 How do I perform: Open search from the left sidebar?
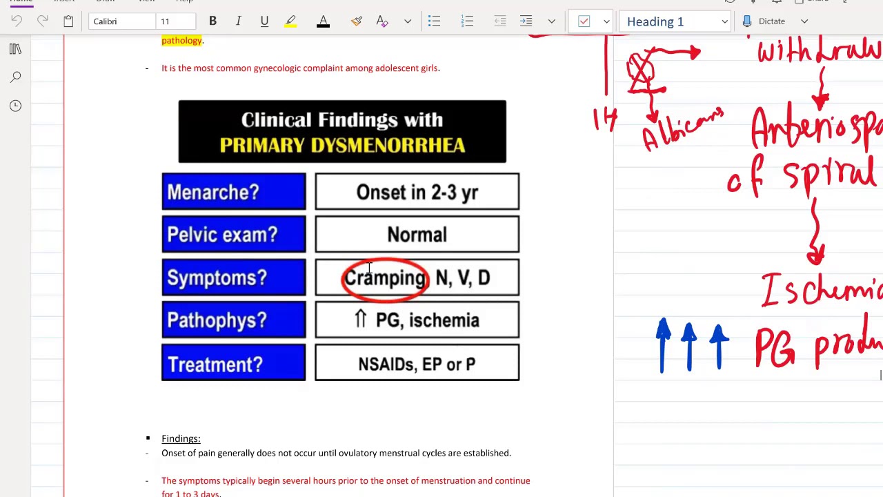click(x=15, y=77)
